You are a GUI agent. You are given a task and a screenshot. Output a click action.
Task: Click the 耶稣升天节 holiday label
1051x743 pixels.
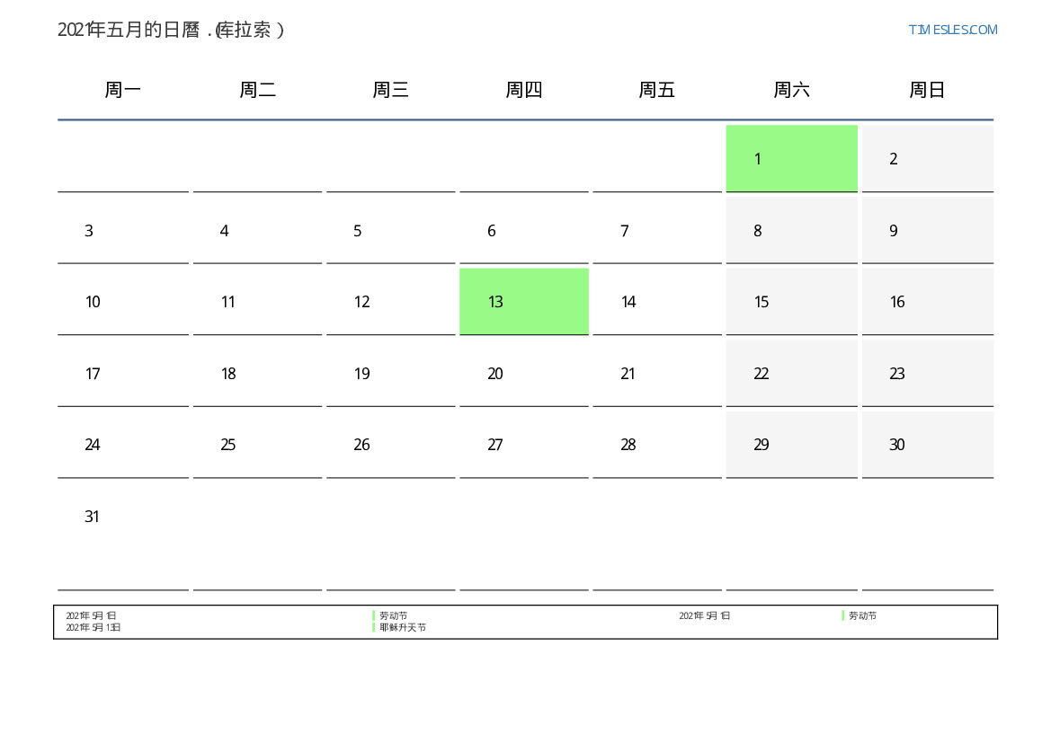(x=402, y=628)
